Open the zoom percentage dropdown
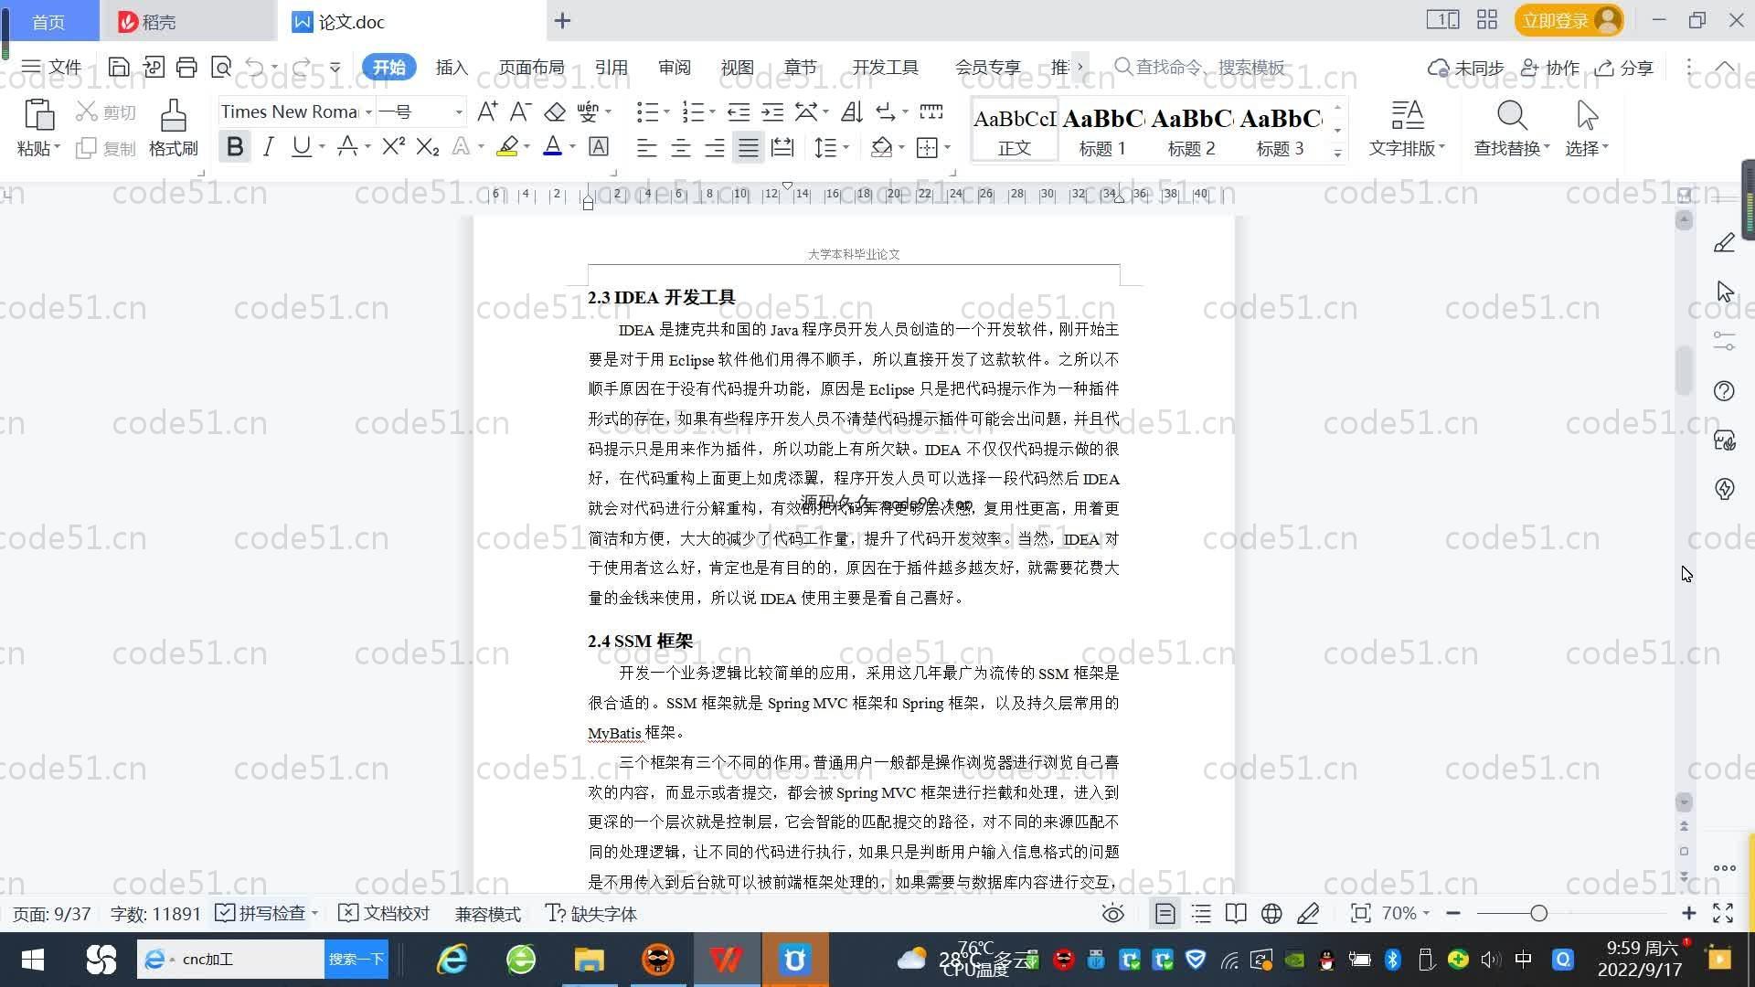Viewport: 1755px width, 987px height. tap(1405, 913)
